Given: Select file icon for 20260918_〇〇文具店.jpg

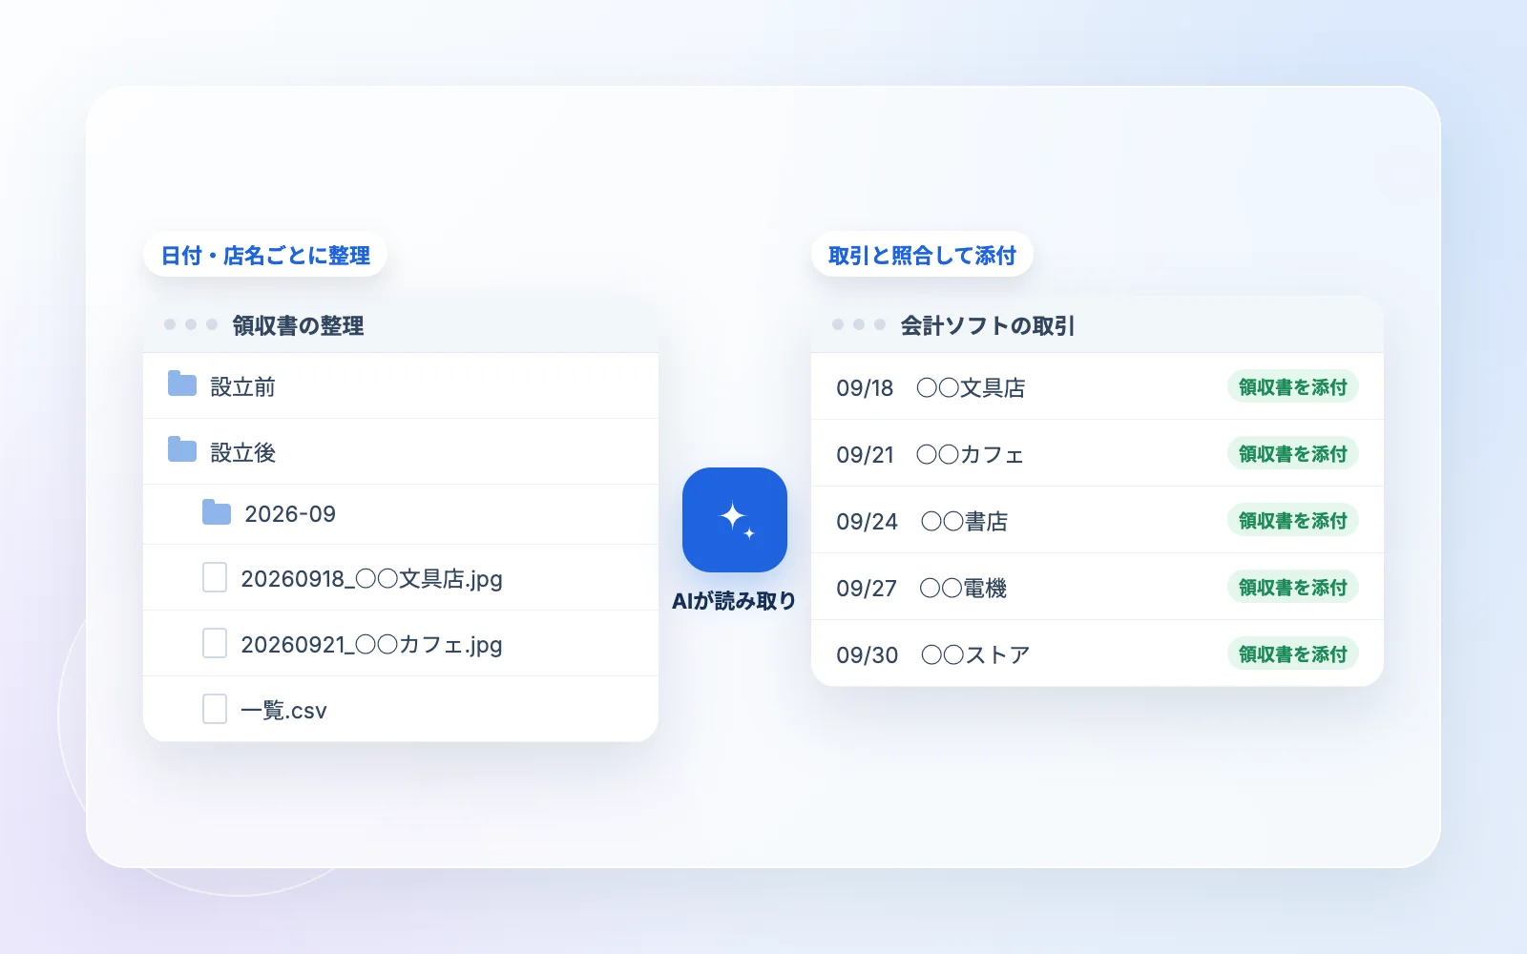Looking at the screenshot, I should click(x=215, y=578).
